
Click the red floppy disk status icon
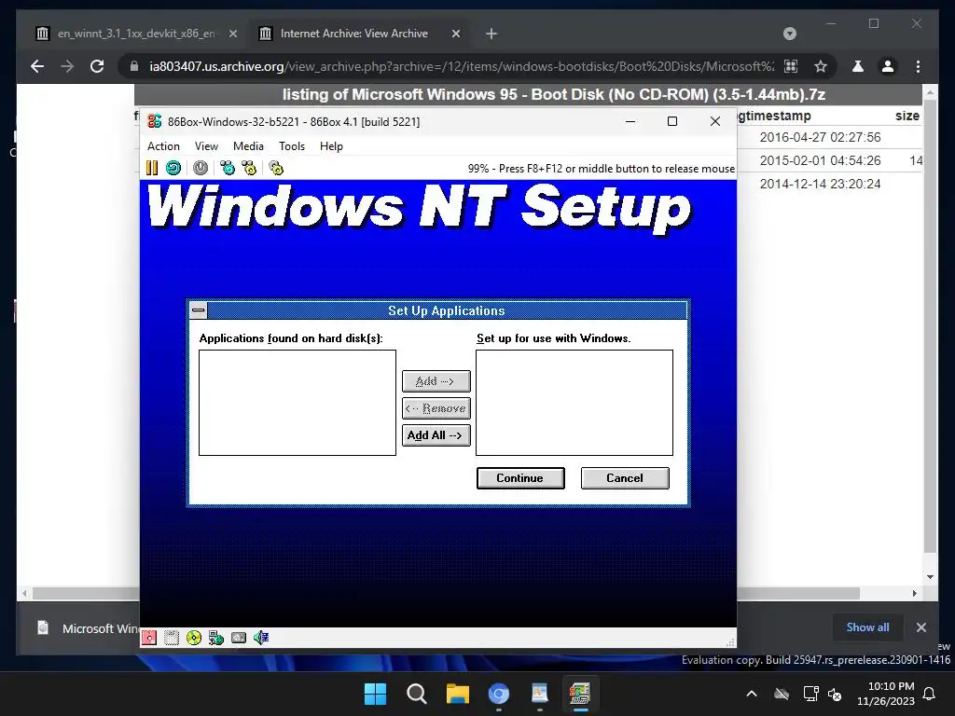tap(149, 638)
